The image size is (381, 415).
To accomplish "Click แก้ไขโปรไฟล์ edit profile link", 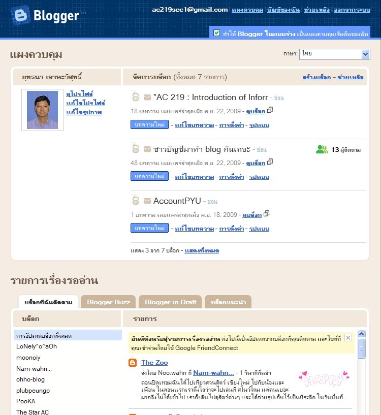I will click(85, 103).
